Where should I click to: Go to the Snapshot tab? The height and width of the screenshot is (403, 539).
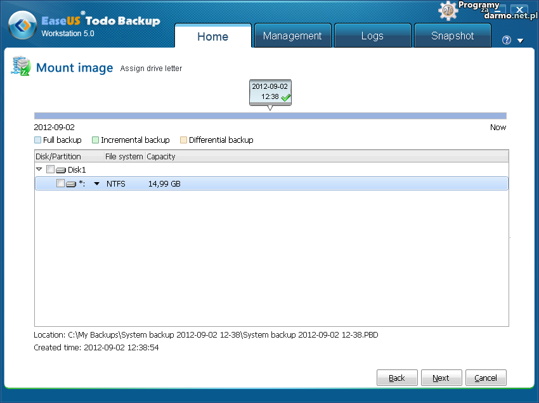(x=452, y=36)
